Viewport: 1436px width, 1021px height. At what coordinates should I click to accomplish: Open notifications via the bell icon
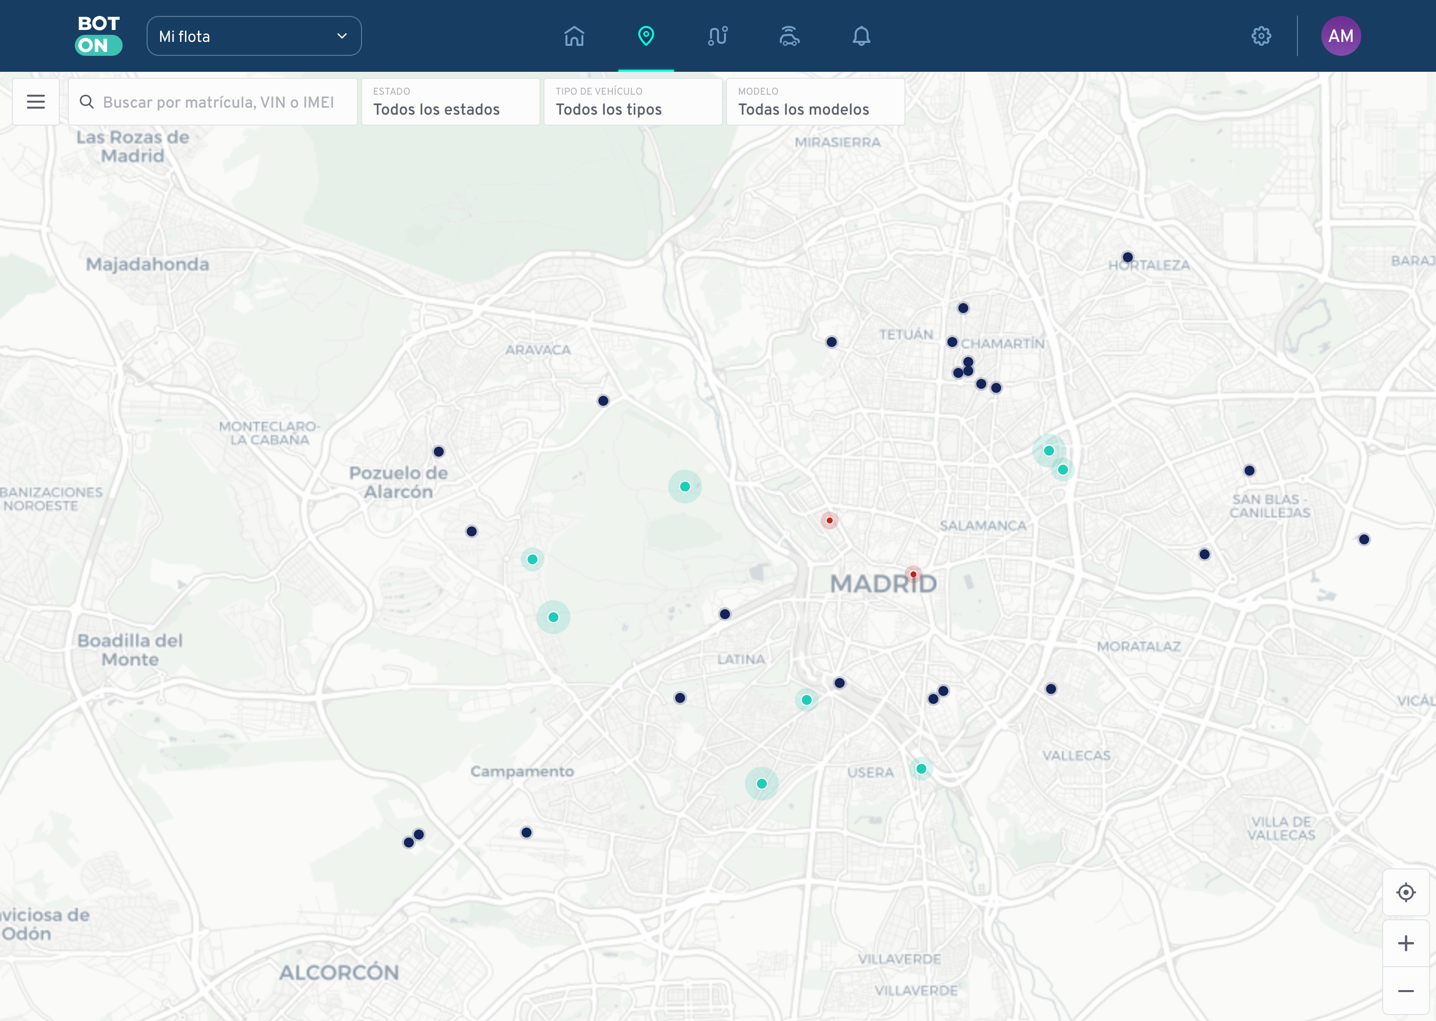coord(862,36)
